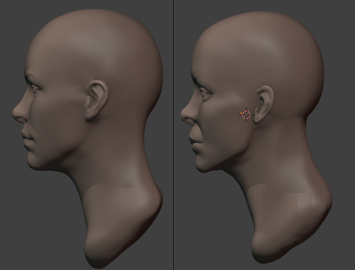Viewport: 355px width, 270px height.
Task: Click the vertical divider between the viewports
Action: pos(173,135)
